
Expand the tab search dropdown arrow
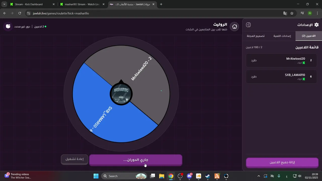tap(4, 4)
